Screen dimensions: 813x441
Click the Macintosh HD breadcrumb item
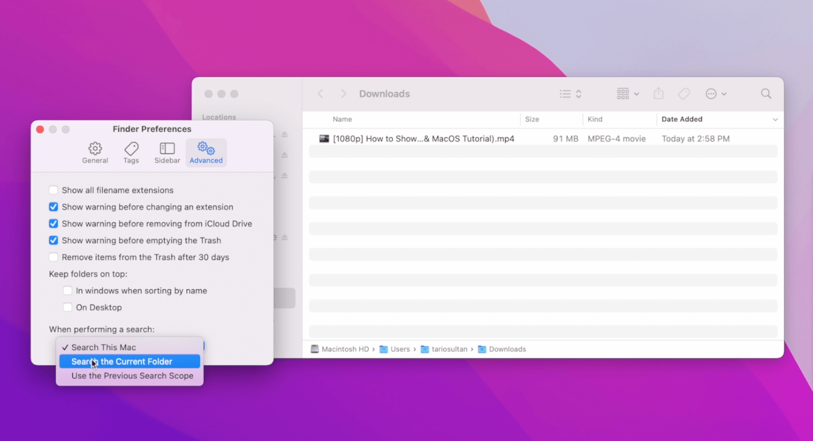coord(340,349)
